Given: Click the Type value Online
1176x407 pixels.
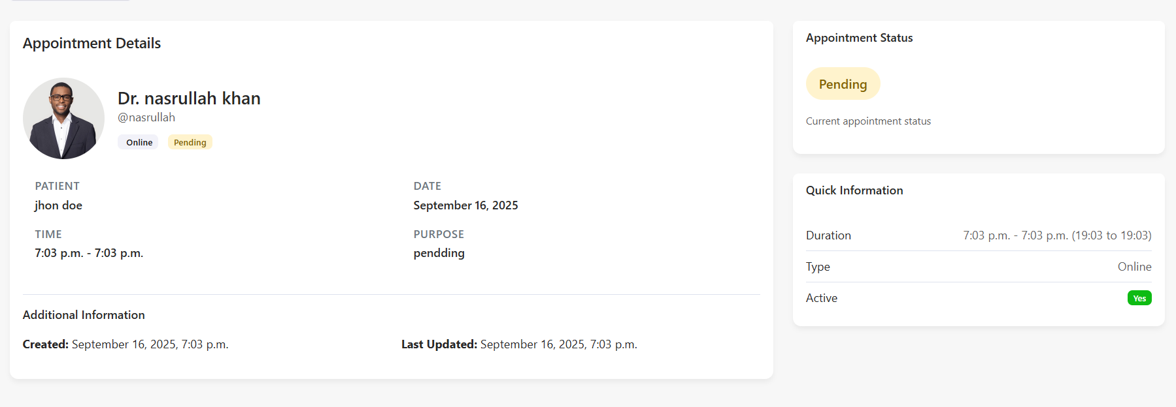Looking at the screenshot, I should pos(1134,267).
